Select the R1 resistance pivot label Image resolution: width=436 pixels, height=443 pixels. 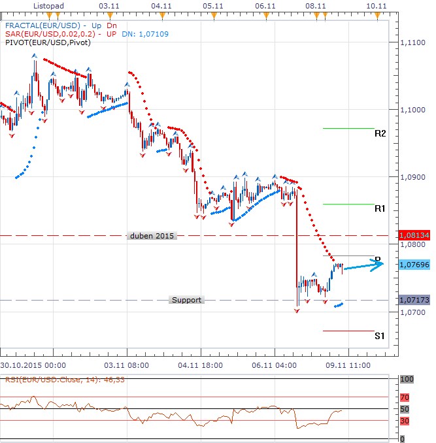[380, 209]
